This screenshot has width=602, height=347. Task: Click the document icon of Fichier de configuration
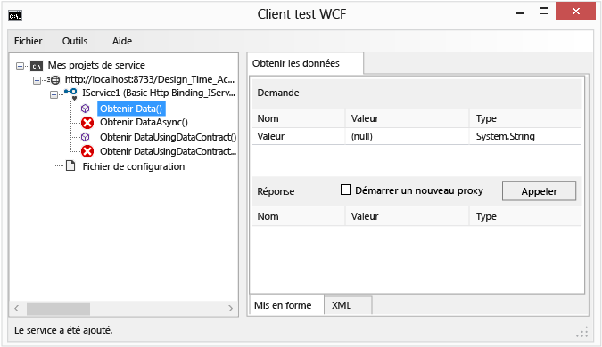(70, 165)
